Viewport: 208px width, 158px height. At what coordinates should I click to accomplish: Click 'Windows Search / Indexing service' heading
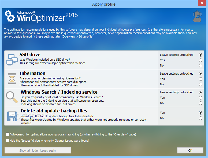59,92
